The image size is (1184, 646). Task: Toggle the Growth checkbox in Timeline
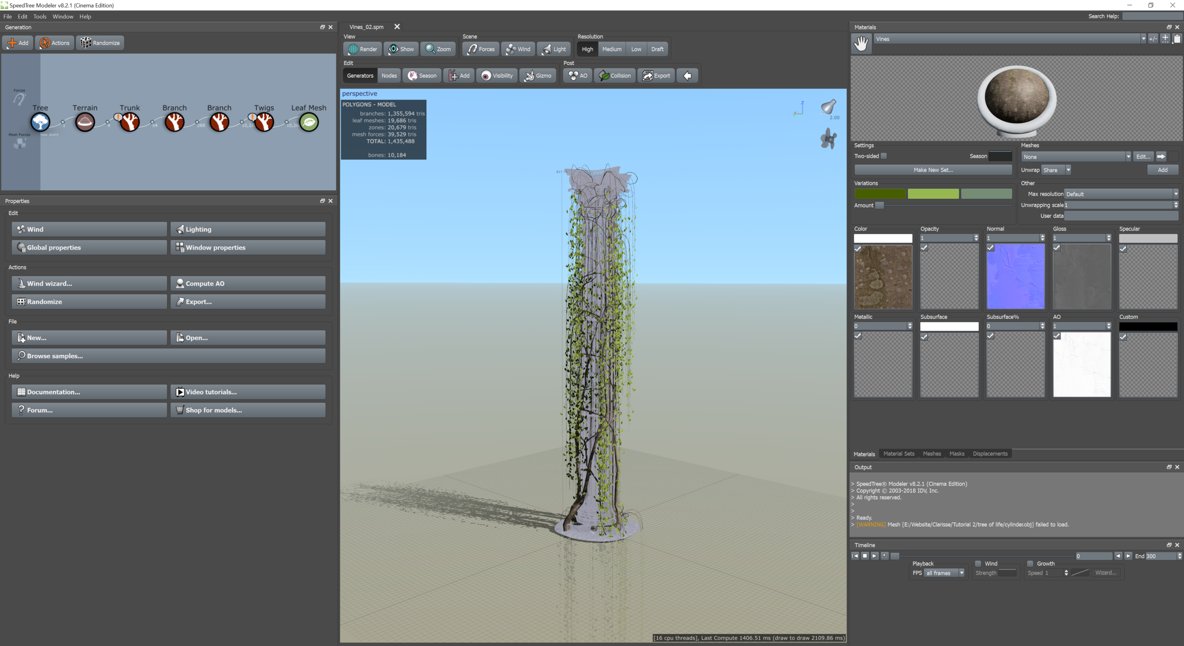click(x=1030, y=564)
